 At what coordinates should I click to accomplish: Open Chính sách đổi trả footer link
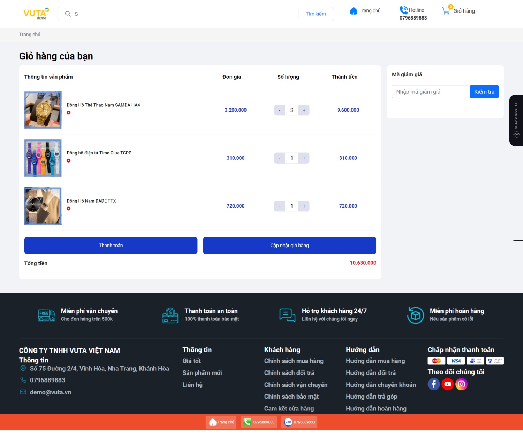point(289,373)
